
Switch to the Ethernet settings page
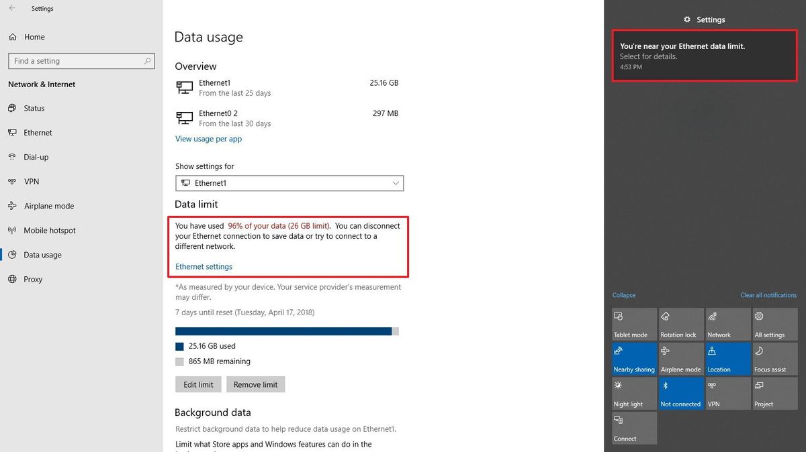(38, 132)
